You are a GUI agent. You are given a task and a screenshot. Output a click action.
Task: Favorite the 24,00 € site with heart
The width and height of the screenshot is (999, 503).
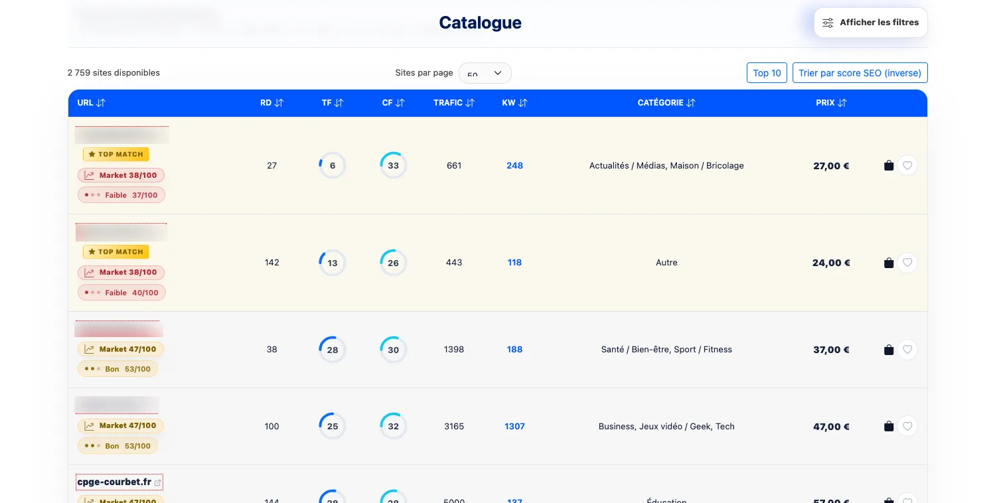[x=907, y=262]
